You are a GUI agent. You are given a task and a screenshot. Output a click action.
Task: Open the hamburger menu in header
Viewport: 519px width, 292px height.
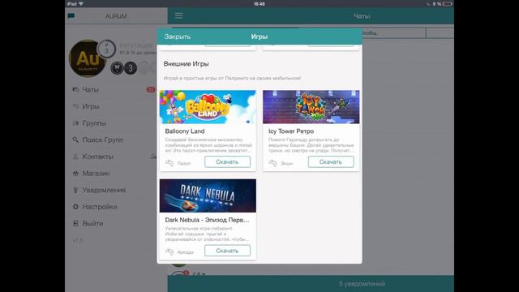tap(179, 15)
